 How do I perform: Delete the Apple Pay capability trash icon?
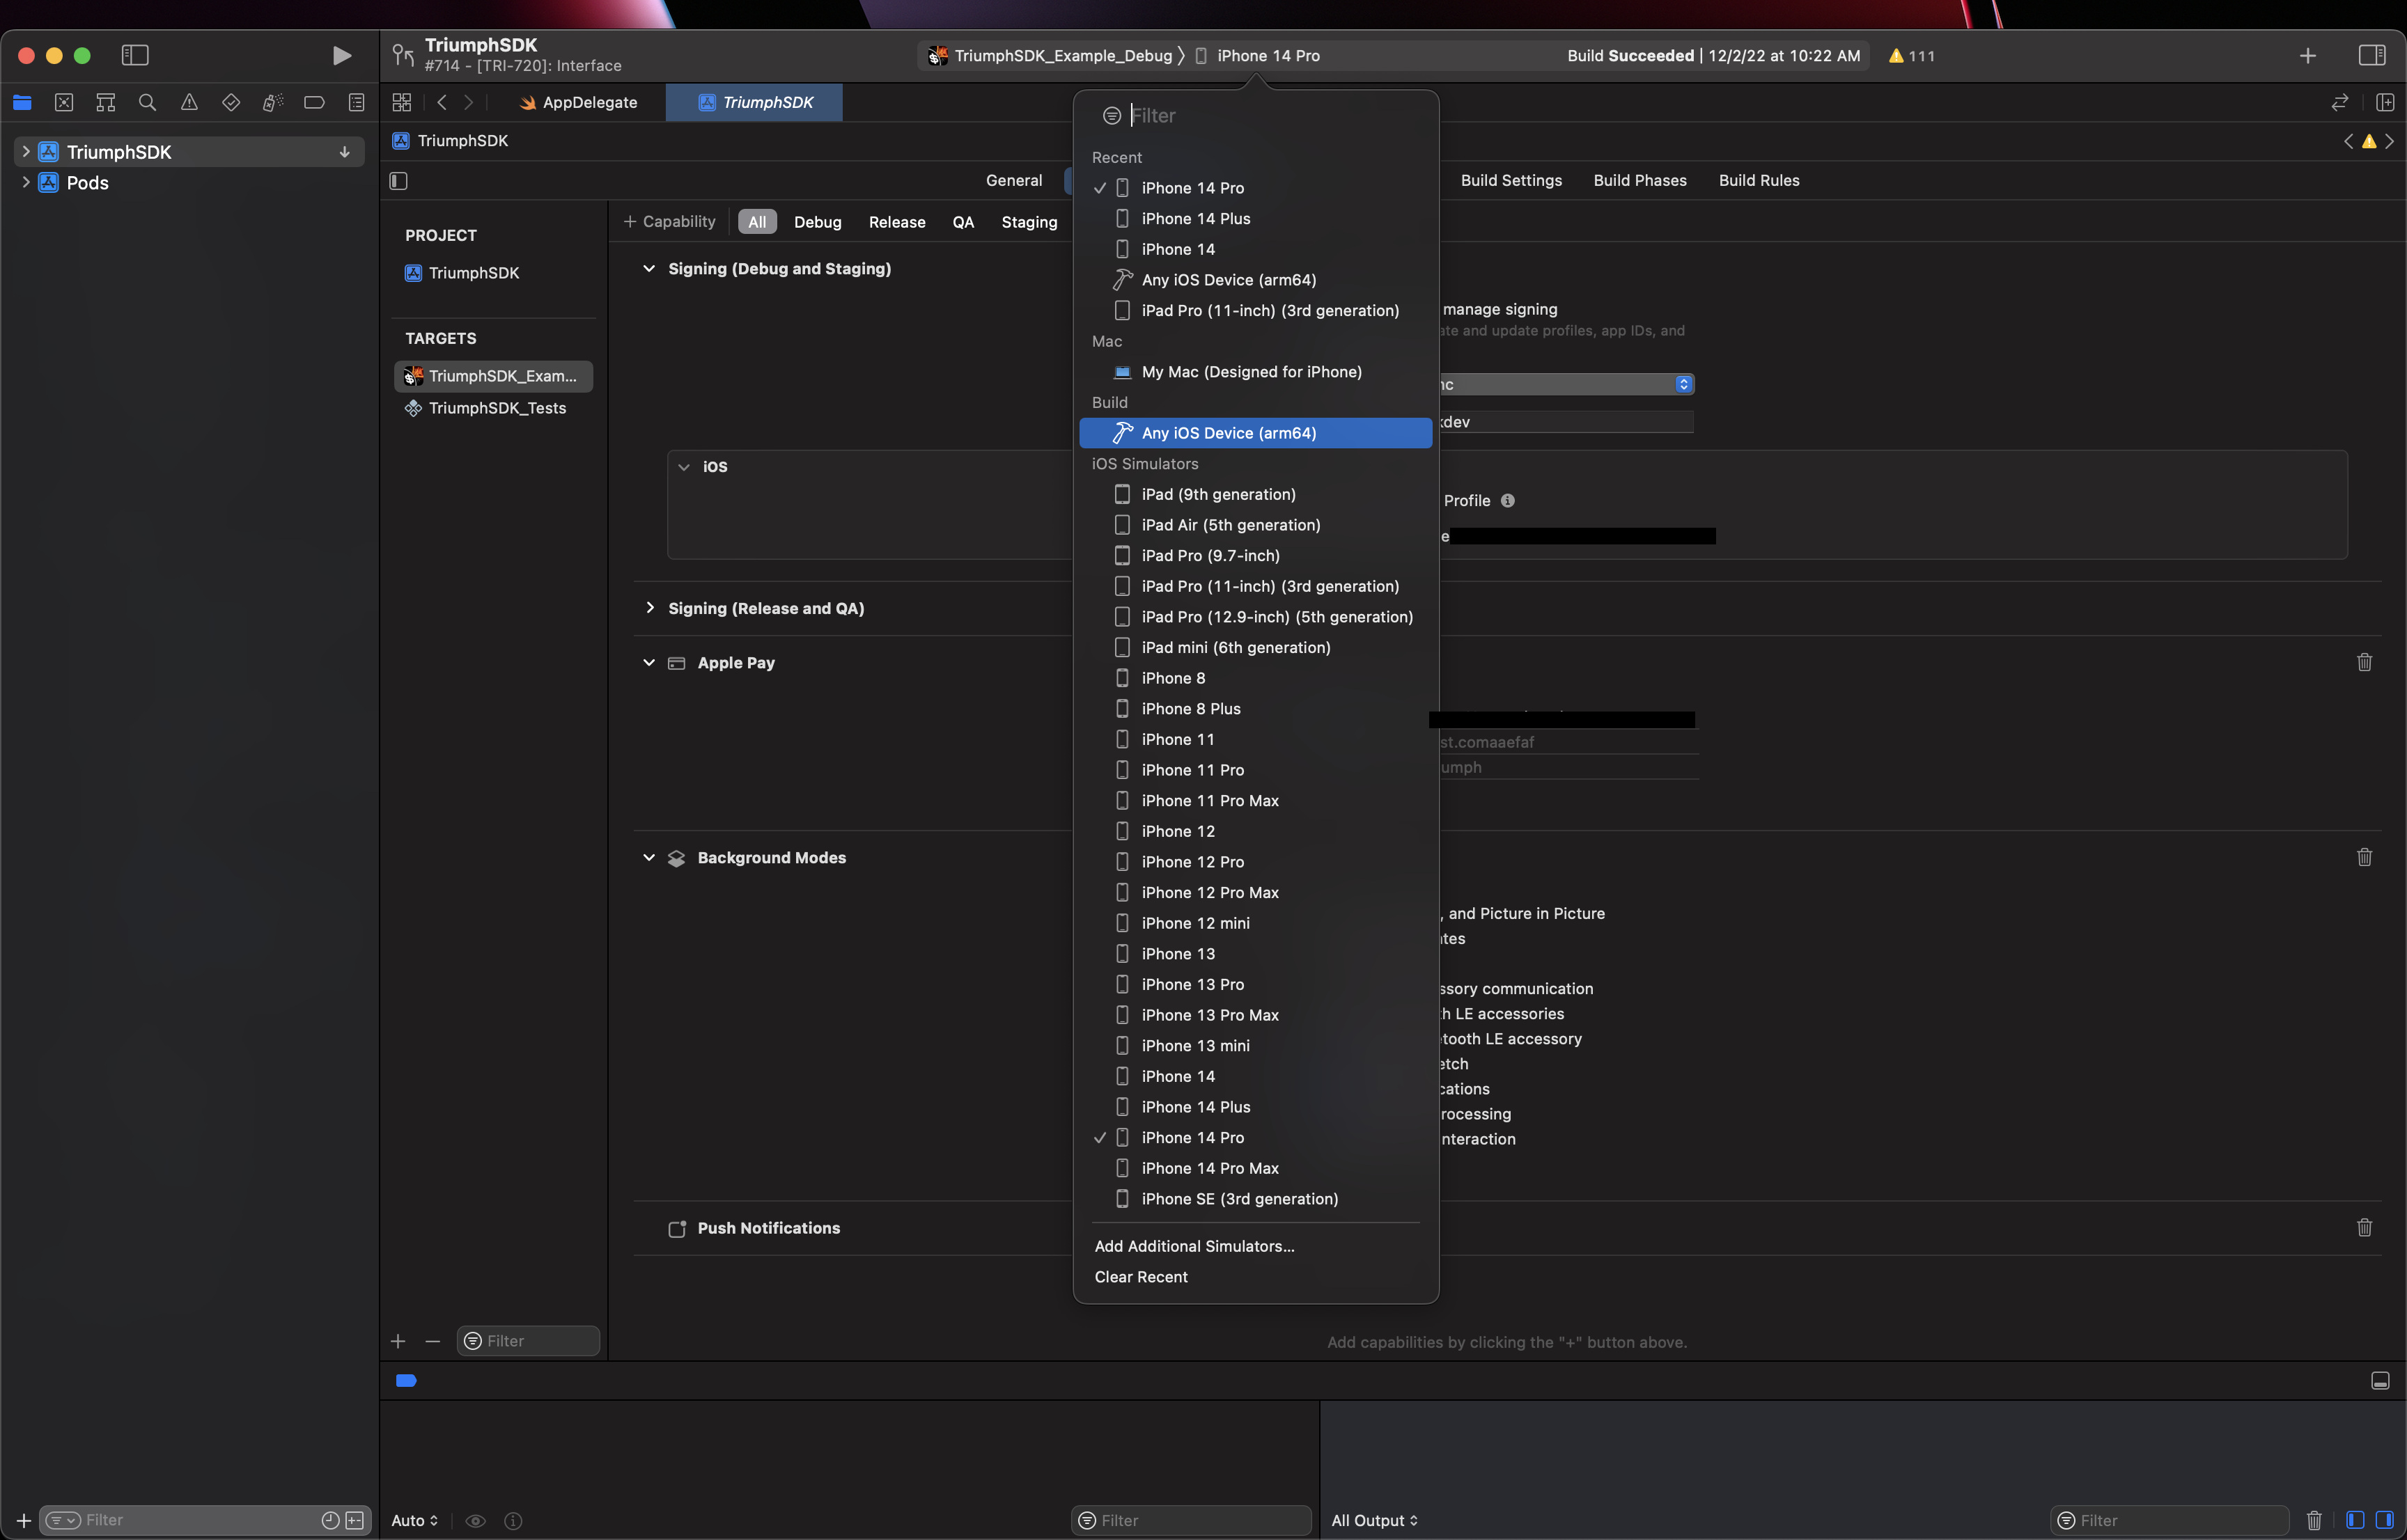click(2365, 662)
